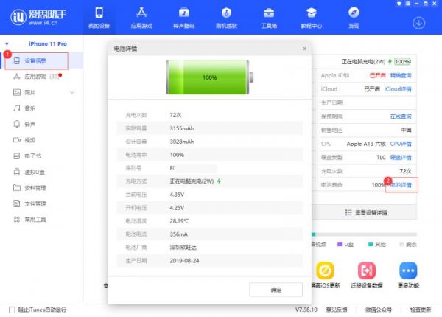Click 检查更新 in status bar
This screenshot has width=442, height=317.
(x=420, y=309)
